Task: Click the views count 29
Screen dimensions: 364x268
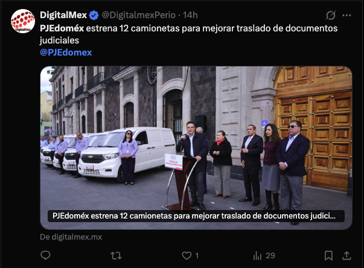Action: click(x=270, y=256)
